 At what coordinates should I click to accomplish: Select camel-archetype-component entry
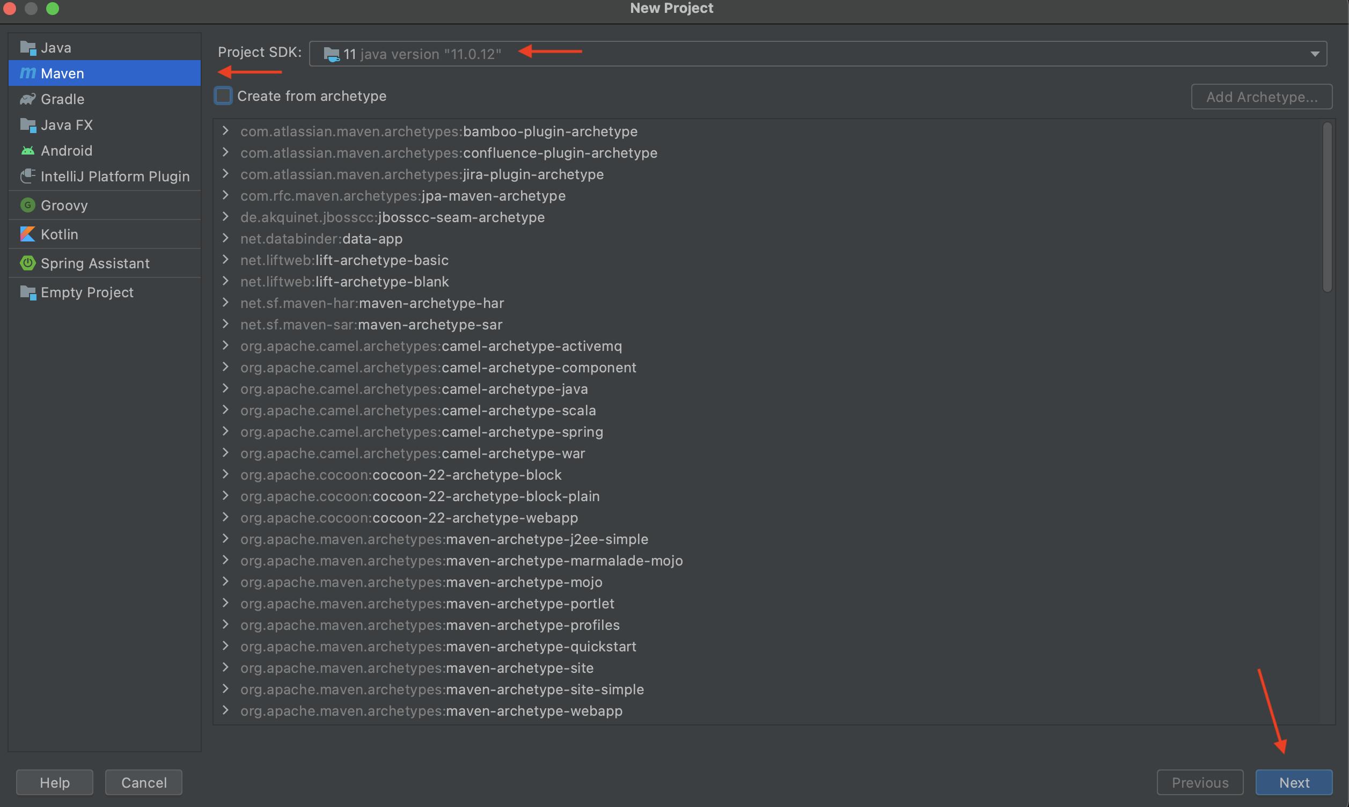[x=438, y=368]
